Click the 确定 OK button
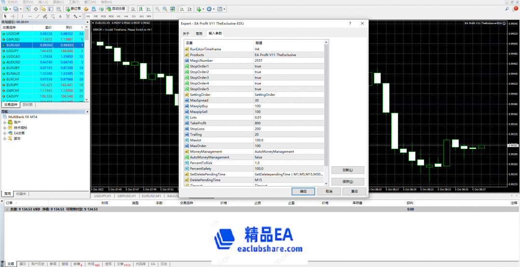The height and width of the screenshot is (267, 520). click(x=303, y=191)
